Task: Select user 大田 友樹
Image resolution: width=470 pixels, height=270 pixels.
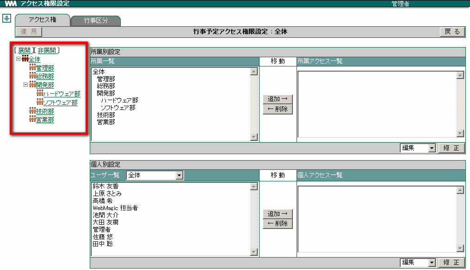Action: 105,222
